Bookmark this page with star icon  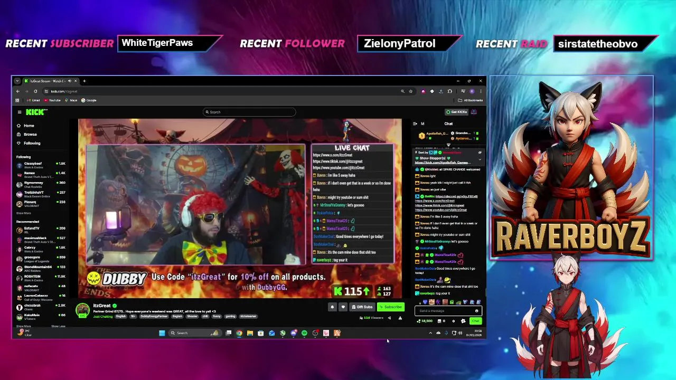tap(411, 91)
